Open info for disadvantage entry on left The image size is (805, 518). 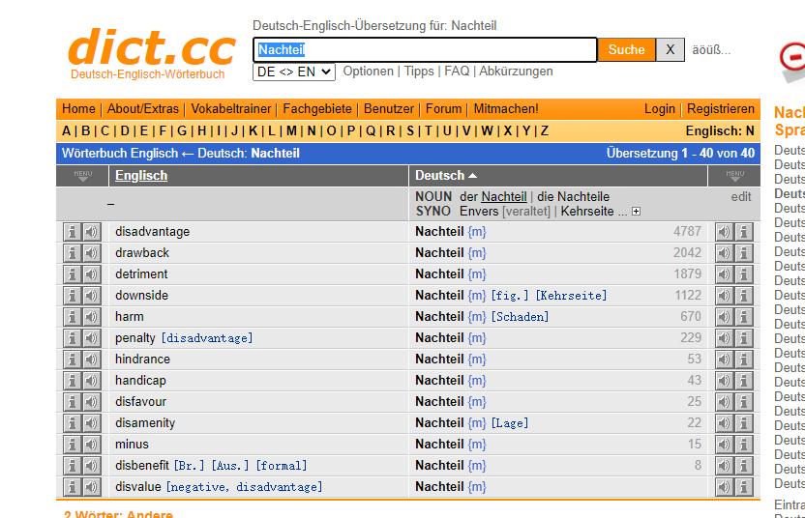(x=73, y=232)
